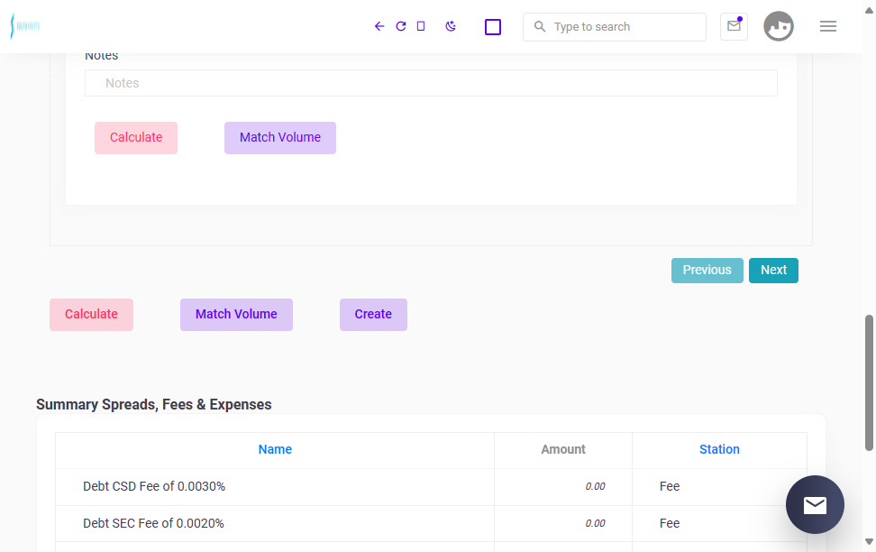The height and width of the screenshot is (552, 876).
Task: Click the vertical page scrollbar thumb
Action: [869, 382]
